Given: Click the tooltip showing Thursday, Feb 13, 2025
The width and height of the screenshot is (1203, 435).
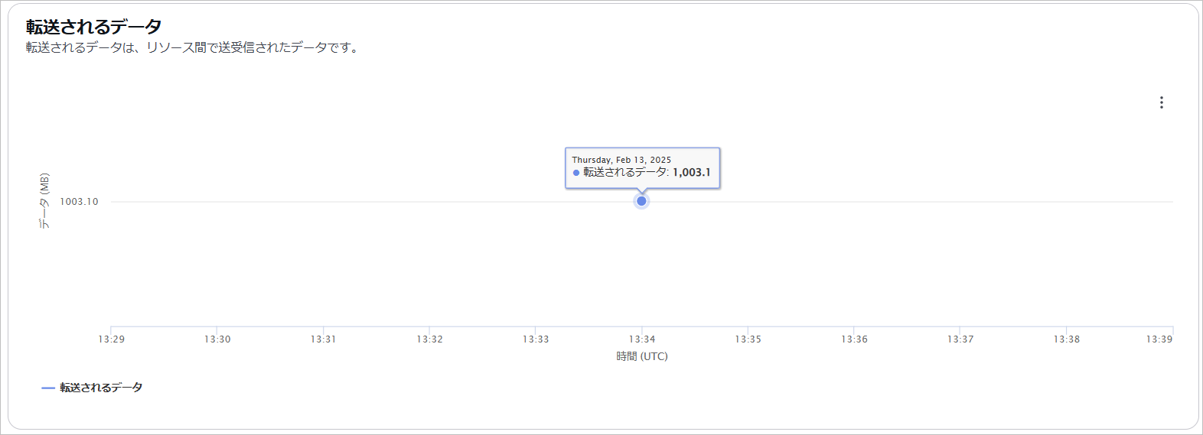Looking at the screenshot, I should (x=642, y=167).
